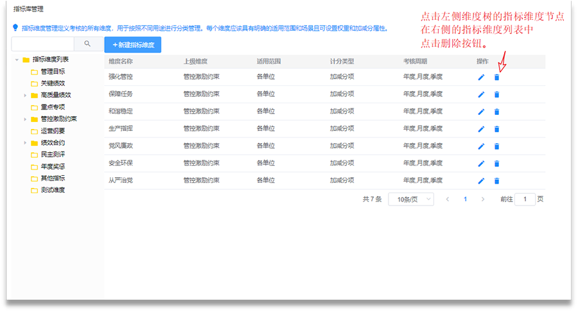The height and width of the screenshot is (312, 578).
Task: Click the 新建指标维度 button
Action: 133,45
